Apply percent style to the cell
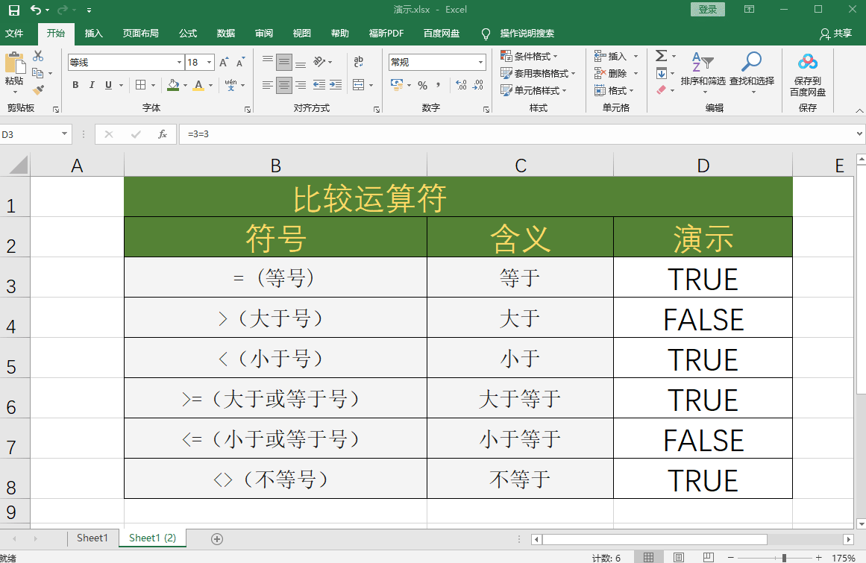The image size is (866, 563). click(421, 87)
